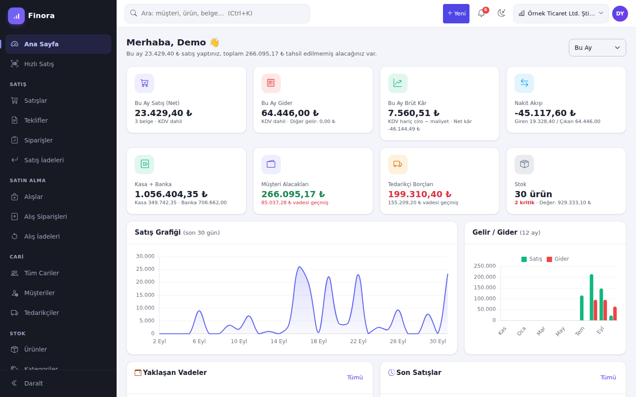Click the 1.056.404,35 ₺ cash value
This screenshot has width=636, height=397.
pos(171,194)
